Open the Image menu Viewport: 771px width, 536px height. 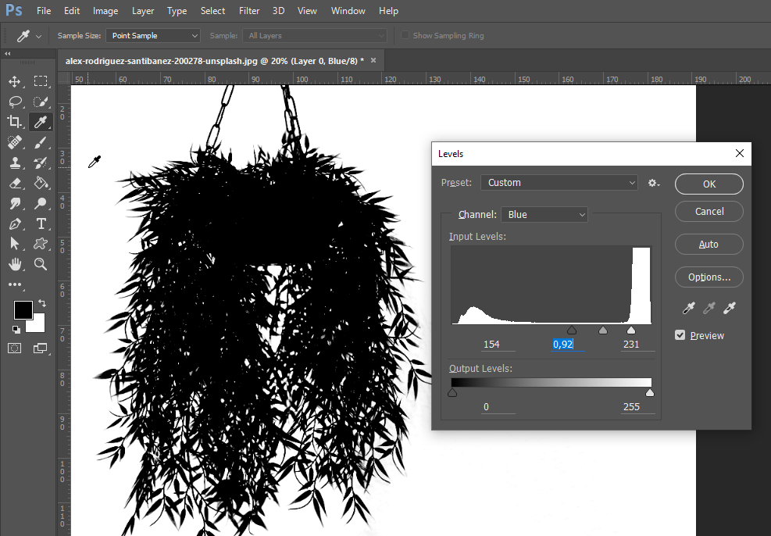point(105,11)
